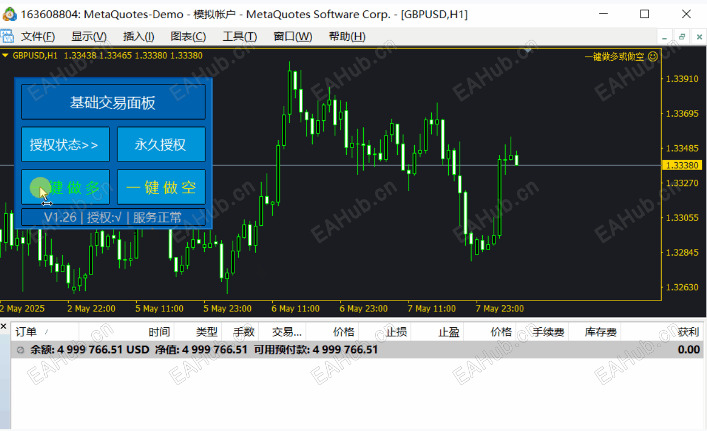Minimize the inner chart window
The height and width of the screenshot is (431, 707).
click(x=666, y=37)
